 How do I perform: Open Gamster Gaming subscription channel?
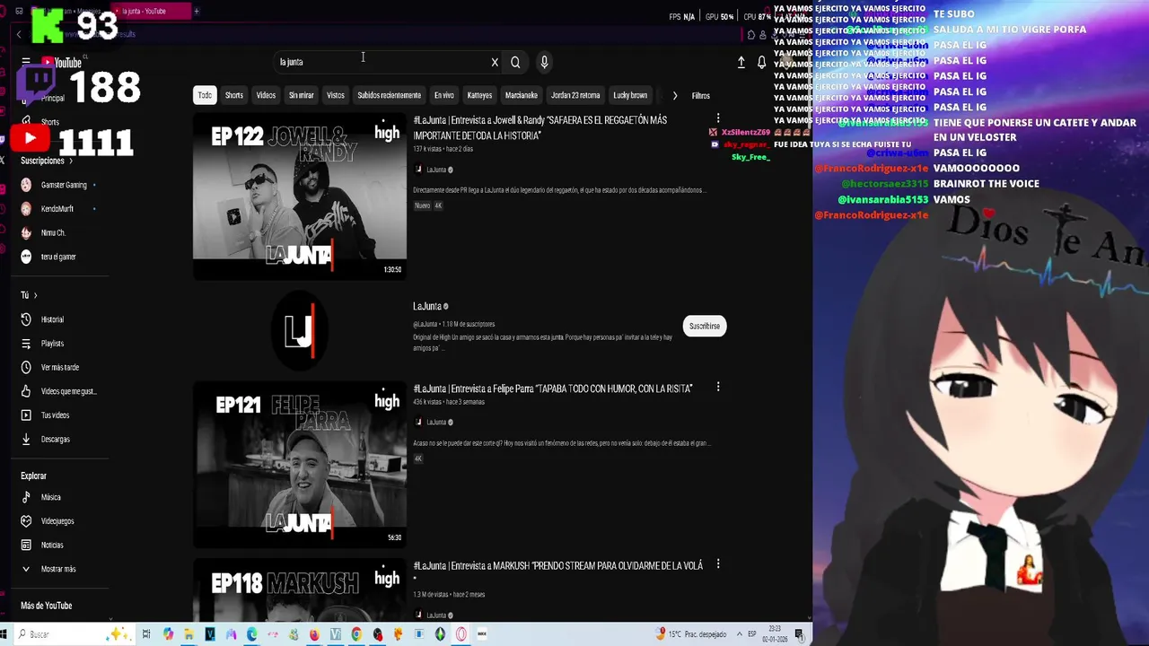pyautogui.click(x=59, y=185)
